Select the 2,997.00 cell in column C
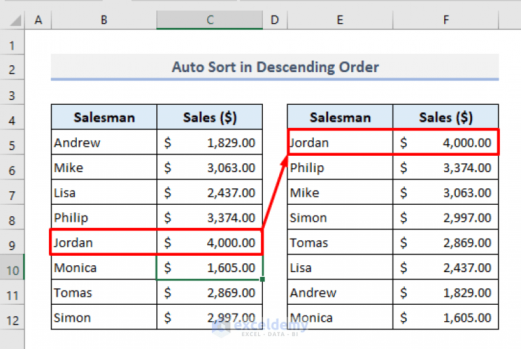Viewport: 521px width, 349px height. [210, 318]
